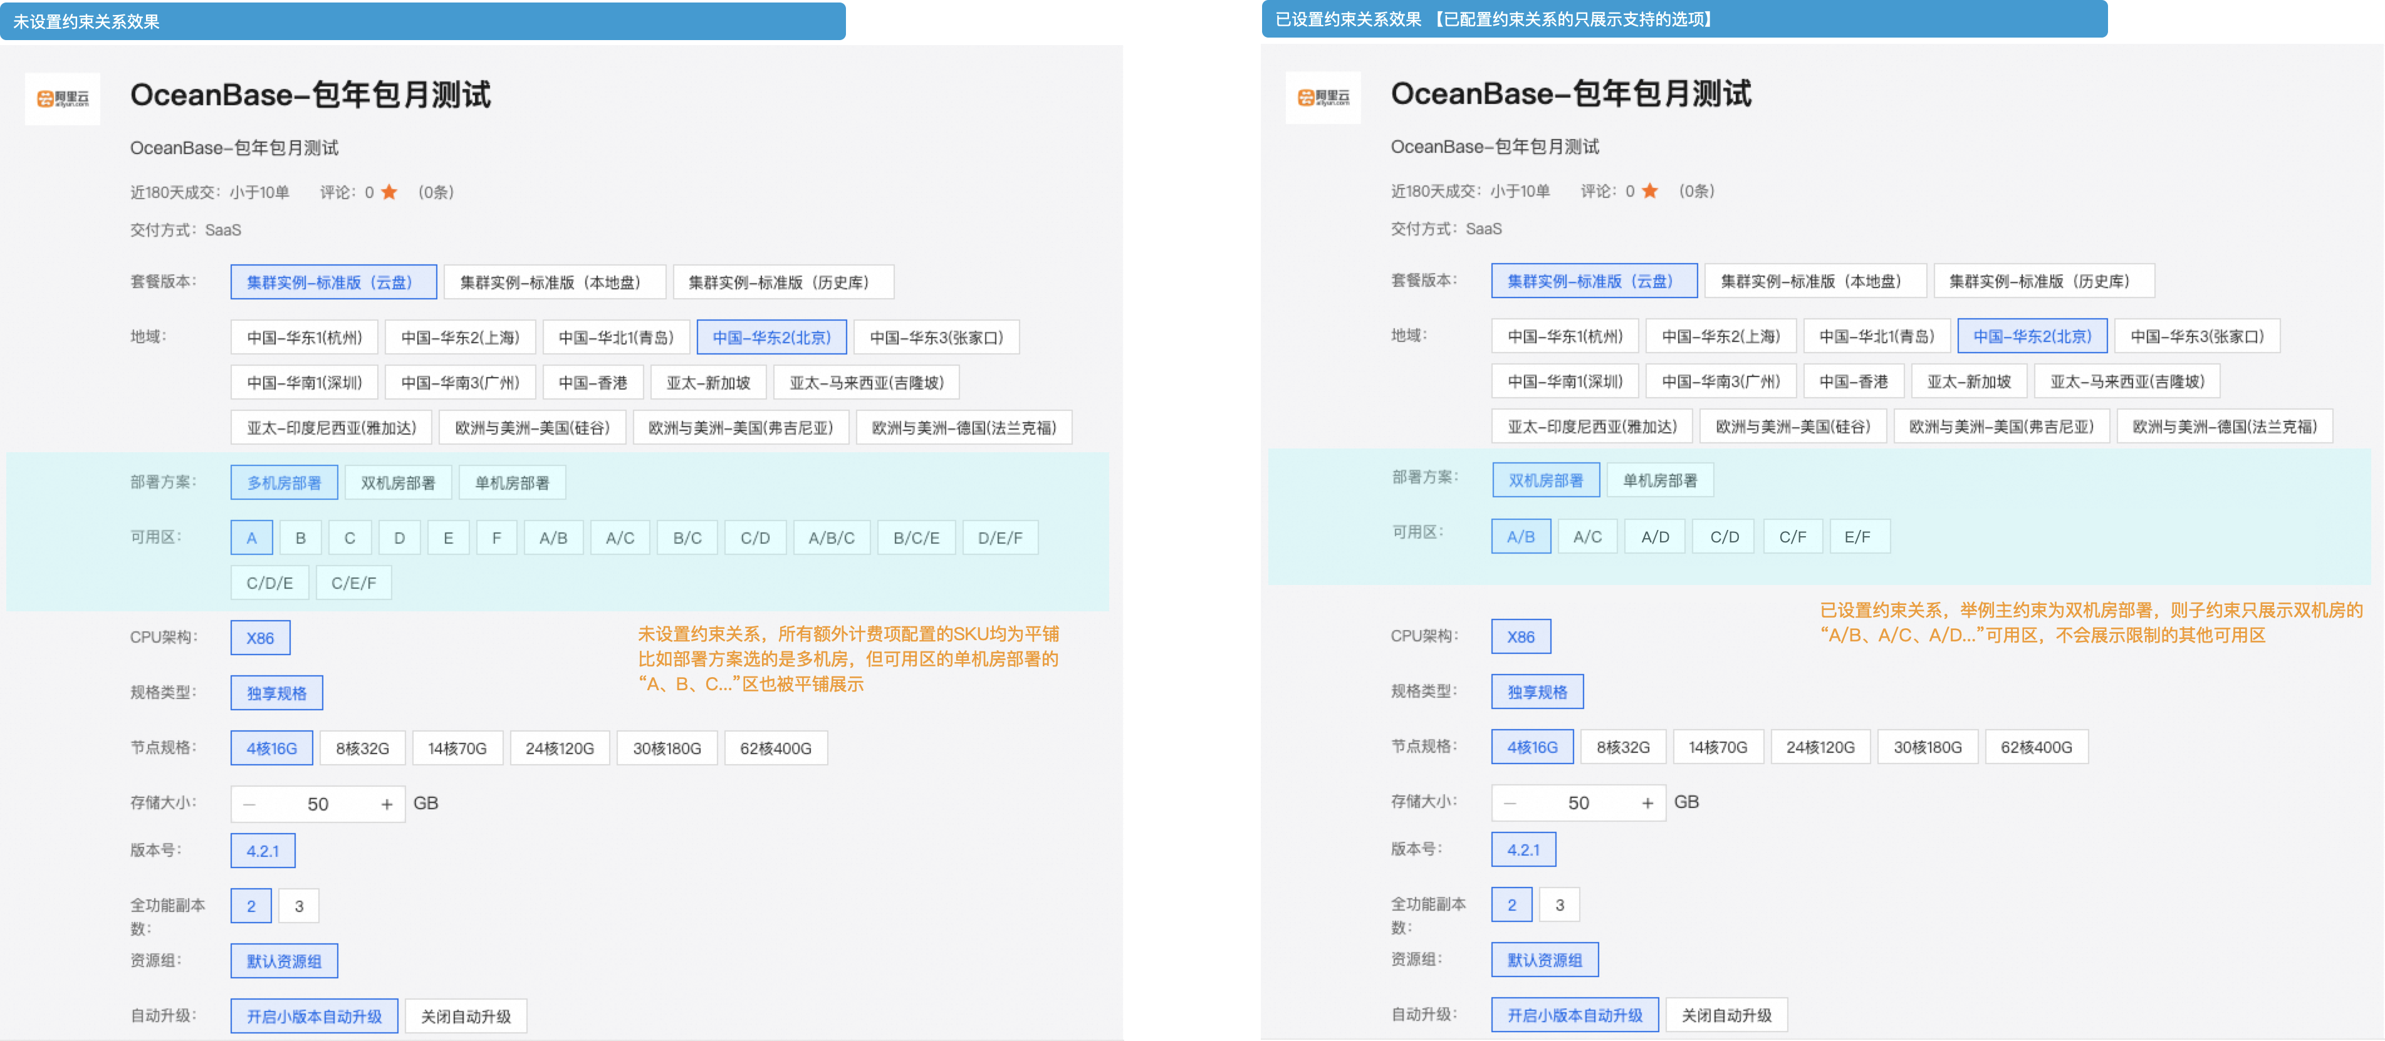Choose 关闭自动升级 in the left panel
The width and height of the screenshot is (2385, 1041).
(467, 1017)
